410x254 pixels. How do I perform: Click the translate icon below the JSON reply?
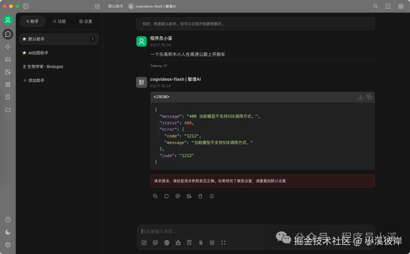coord(189,196)
